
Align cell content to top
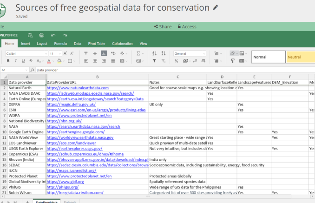(x=86, y=53)
